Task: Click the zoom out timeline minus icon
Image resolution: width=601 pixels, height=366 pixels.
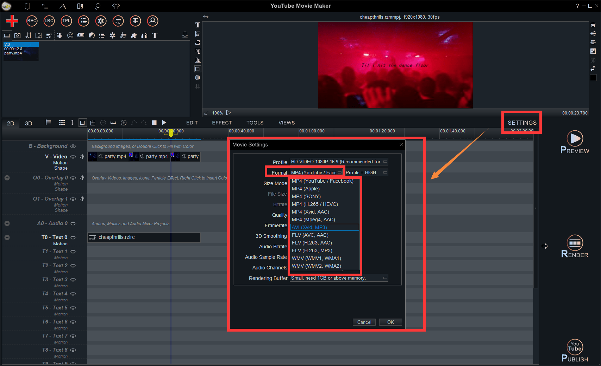Action: (x=103, y=123)
